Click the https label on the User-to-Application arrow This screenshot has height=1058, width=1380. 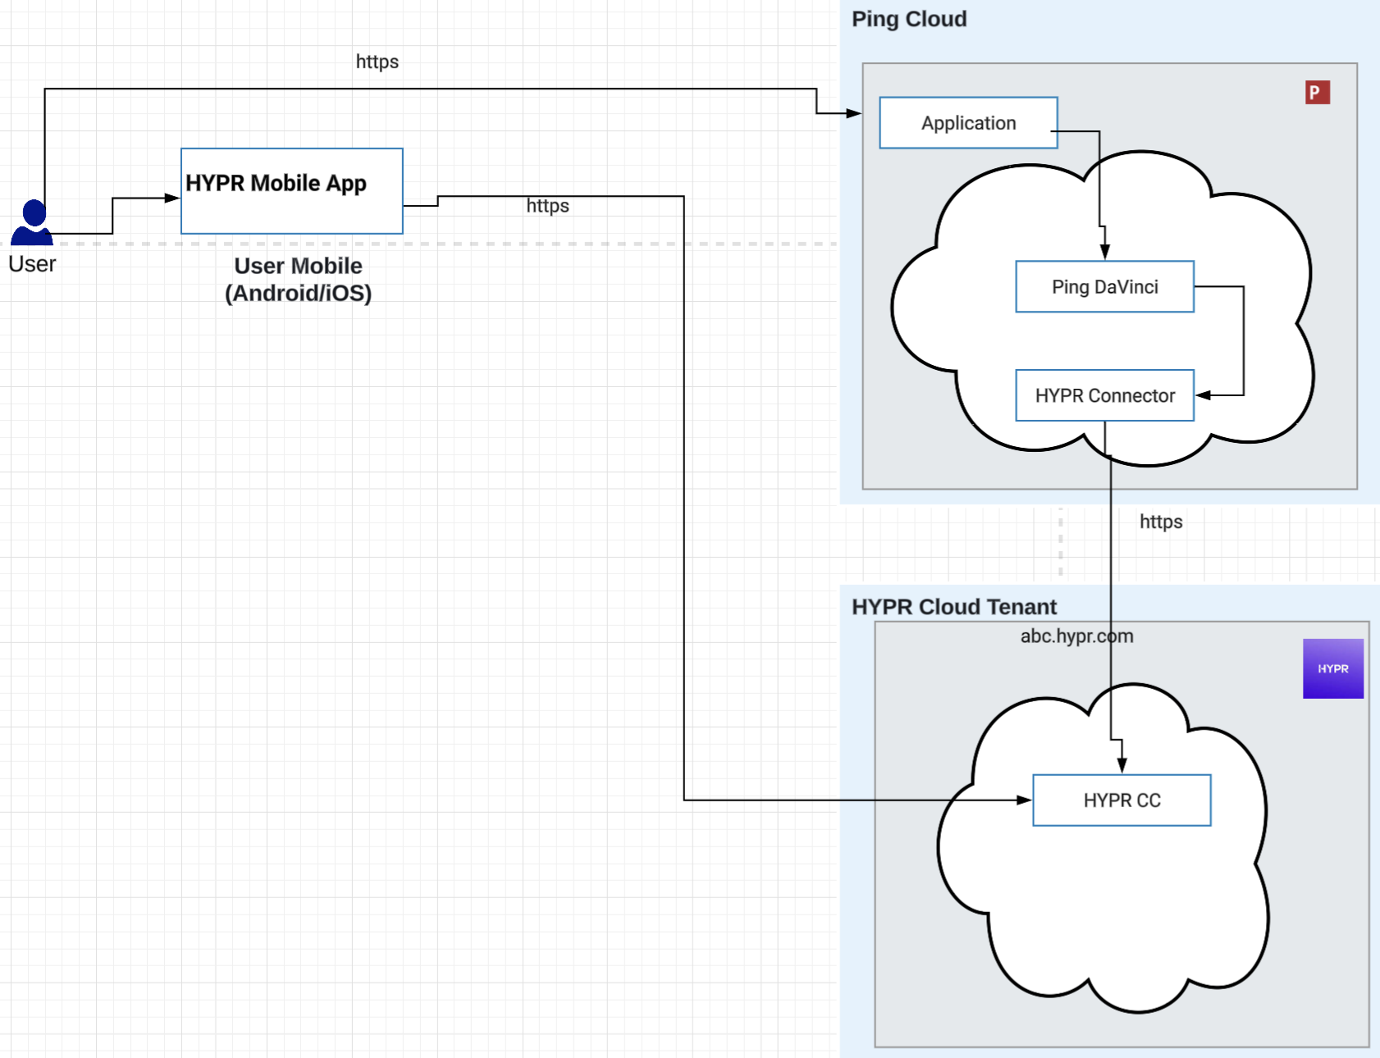(377, 62)
